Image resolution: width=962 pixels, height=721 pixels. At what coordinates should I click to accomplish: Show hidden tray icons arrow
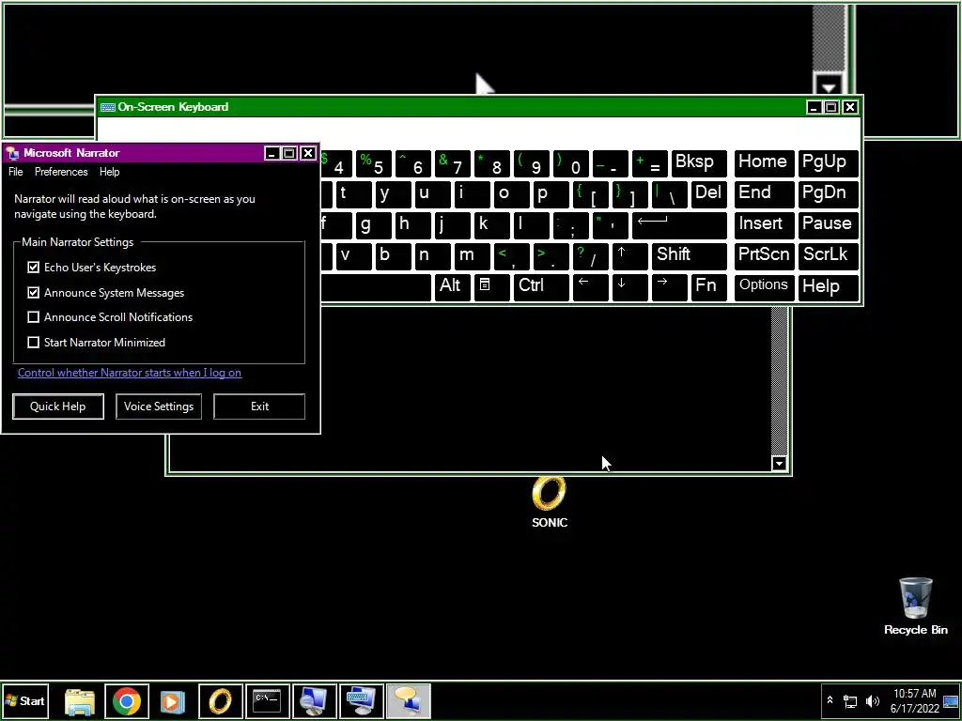pyautogui.click(x=830, y=700)
